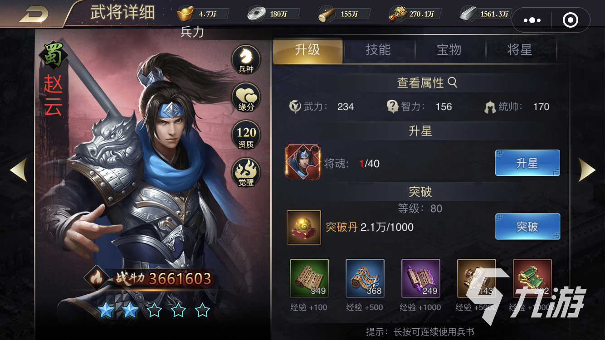Open the 缘分 hearts icon
605x340 pixels.
(x=246, y=98)
